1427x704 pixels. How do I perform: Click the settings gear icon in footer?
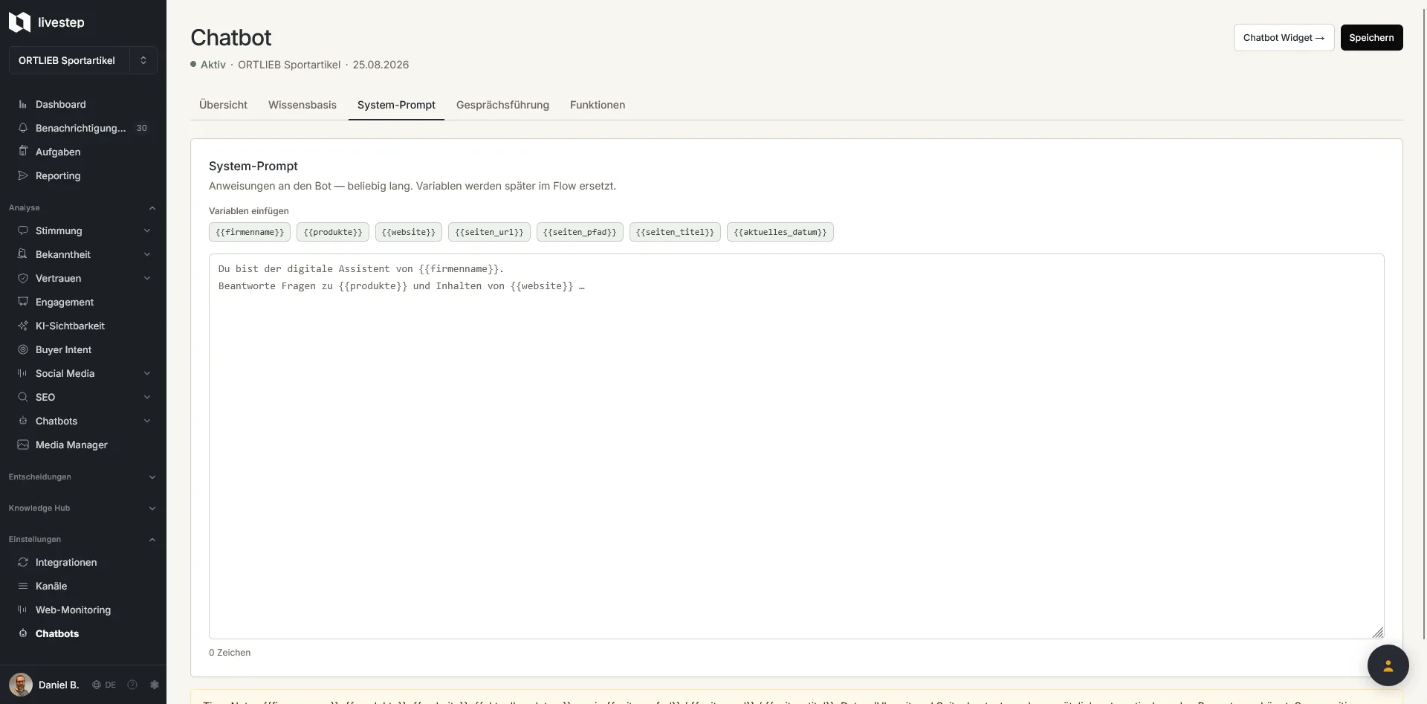[155, 685]
